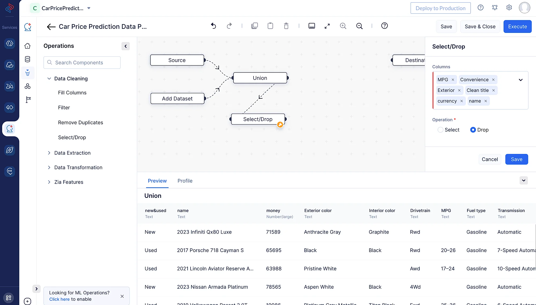The width and height of the screenshot is (536, 305).
Task: Select Select/Drop operation in list
Action: click(x=72, y=137)
